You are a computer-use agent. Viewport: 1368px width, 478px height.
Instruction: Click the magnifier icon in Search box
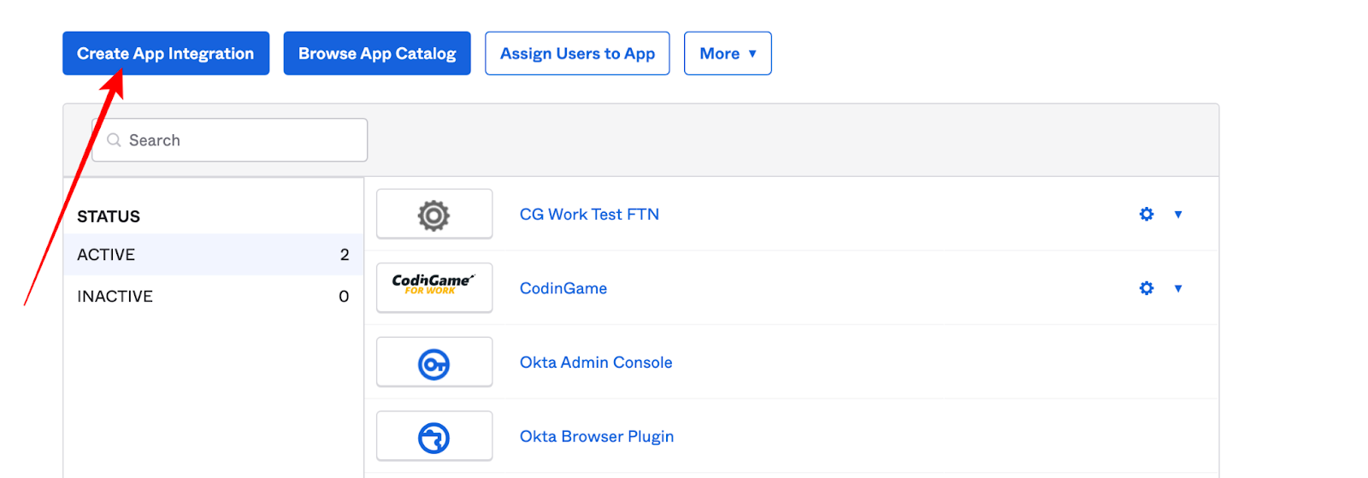[114, 140]
